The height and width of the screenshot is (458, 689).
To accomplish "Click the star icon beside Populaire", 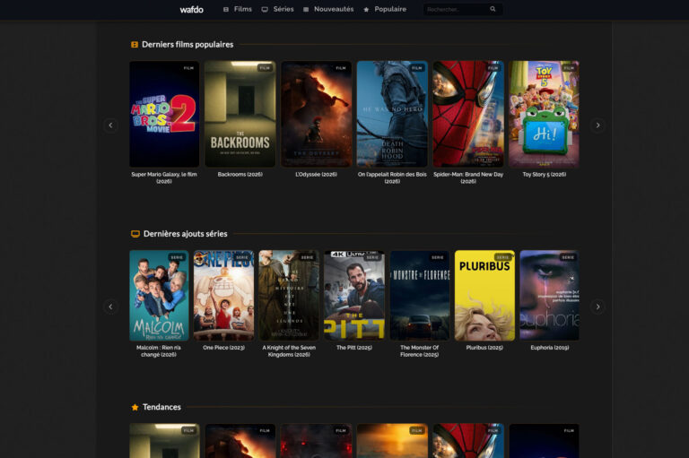I will coord(366,9).
